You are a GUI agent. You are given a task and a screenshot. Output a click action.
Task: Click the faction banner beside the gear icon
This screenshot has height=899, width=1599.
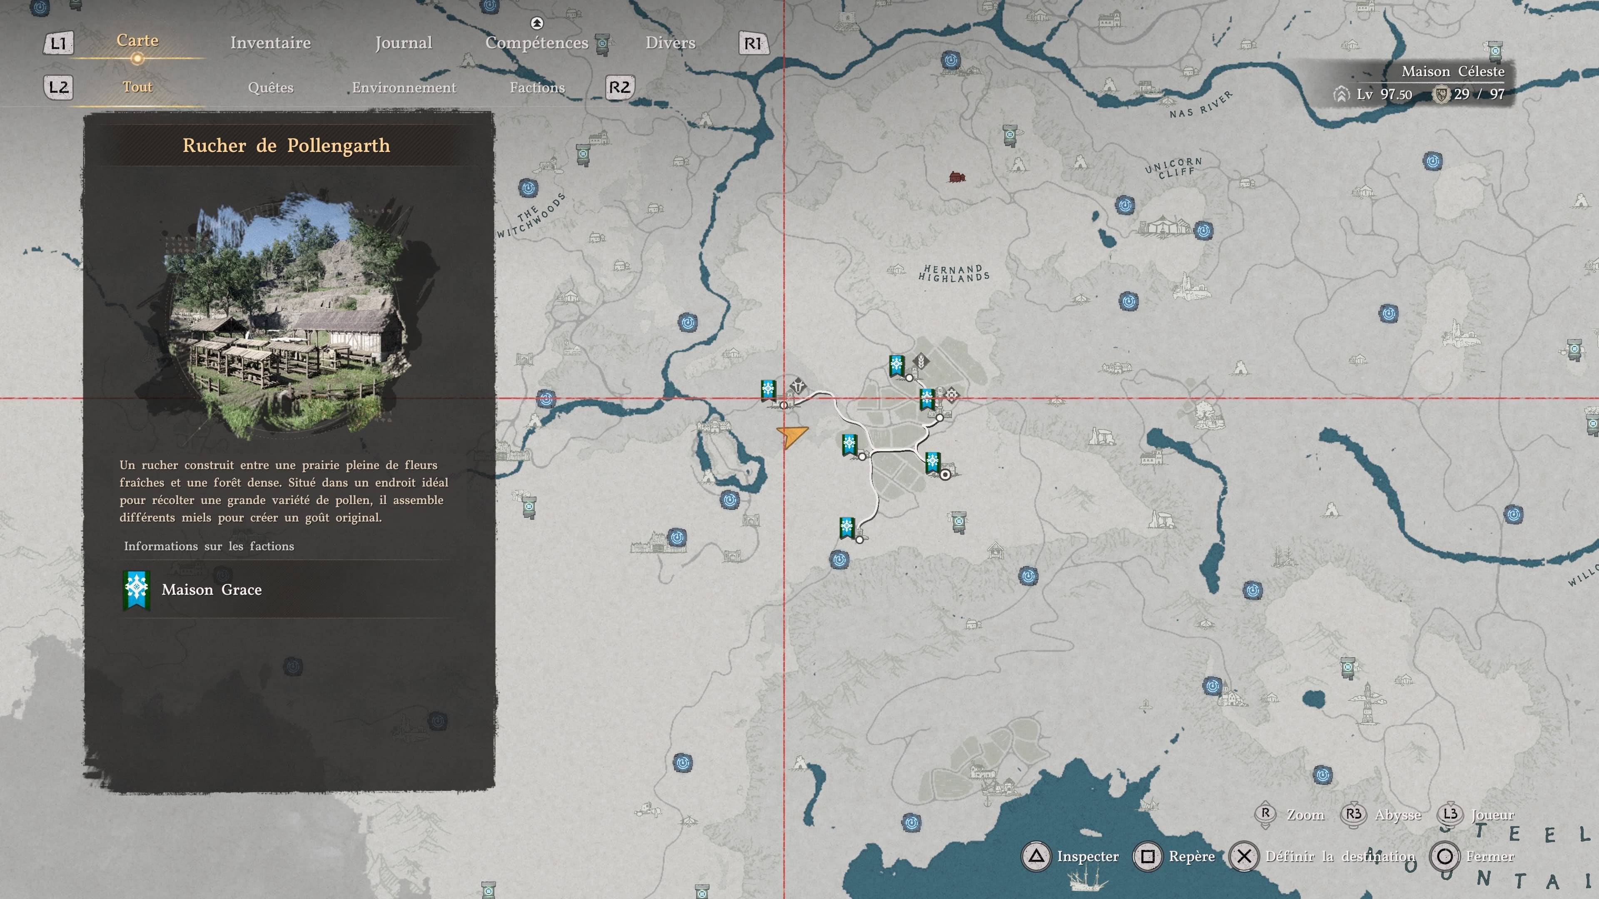tap(927, 400)
